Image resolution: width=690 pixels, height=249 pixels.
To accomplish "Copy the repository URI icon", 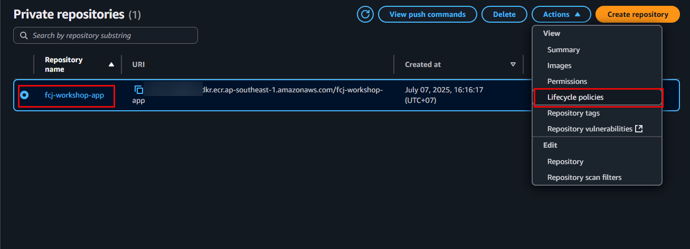I will click(x=139, y=90).
